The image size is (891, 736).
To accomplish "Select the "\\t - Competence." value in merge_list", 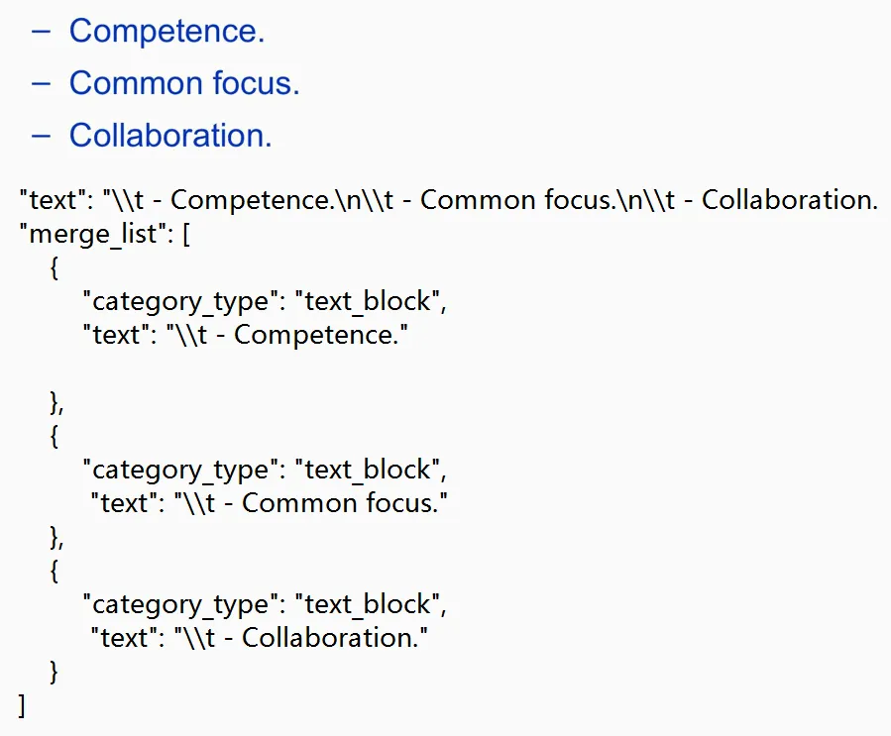I will click(287, 335).
